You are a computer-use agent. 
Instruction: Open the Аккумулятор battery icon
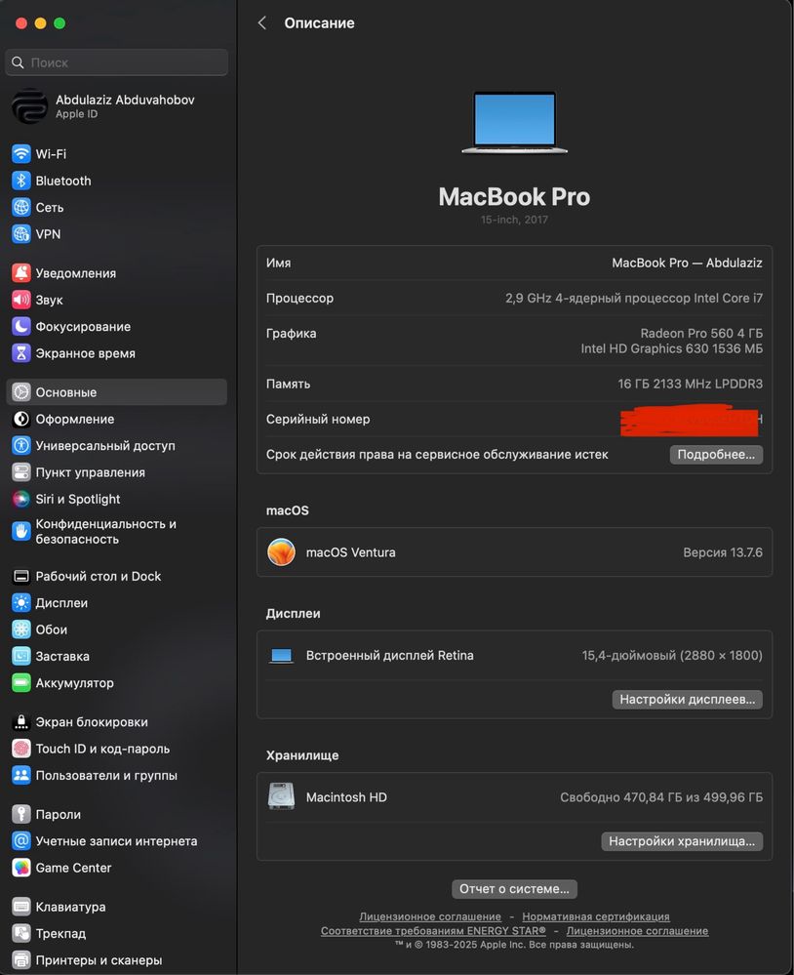pyautogui.click(x=21, y=683)
